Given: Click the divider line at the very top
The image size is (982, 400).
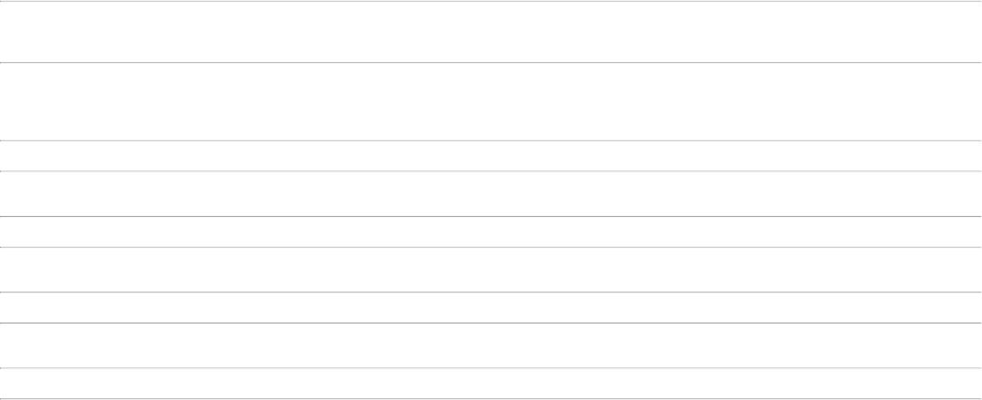Looking at the screenshot, I should coord(491,1).
